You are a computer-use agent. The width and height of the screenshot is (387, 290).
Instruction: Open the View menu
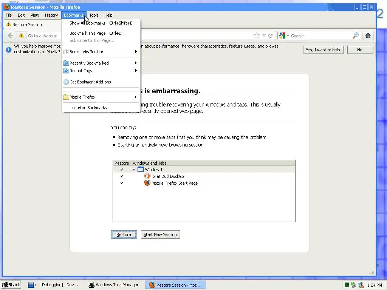(x=35, y=15)
